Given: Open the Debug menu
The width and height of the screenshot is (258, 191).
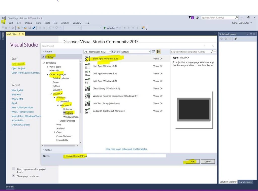Looking at the screenshot, I should [x=28, y=23].
